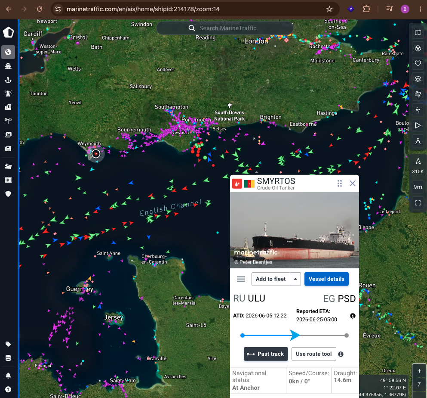Click the vessel country flag

click(249, 184)
